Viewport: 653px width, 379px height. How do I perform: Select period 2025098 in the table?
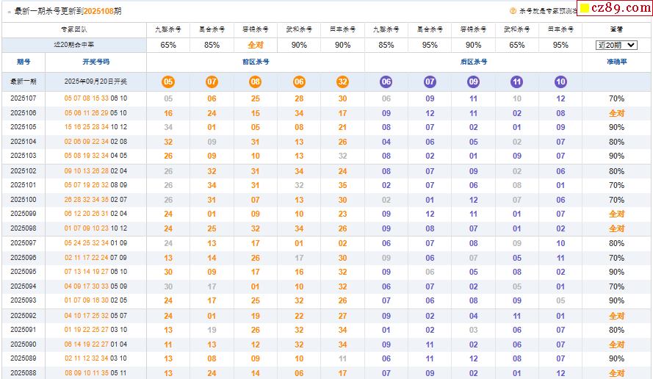coord(24,228)
